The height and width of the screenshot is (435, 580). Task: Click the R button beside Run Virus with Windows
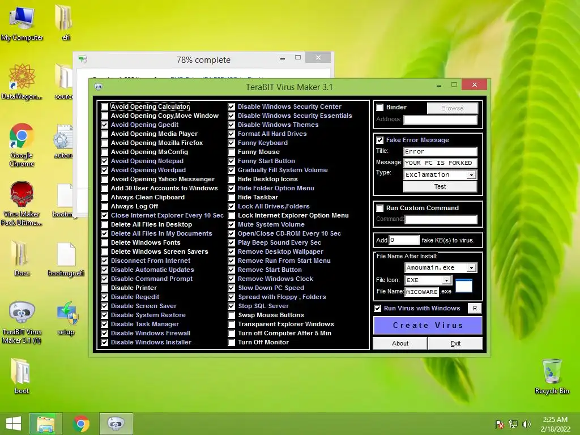pos(475,309)
